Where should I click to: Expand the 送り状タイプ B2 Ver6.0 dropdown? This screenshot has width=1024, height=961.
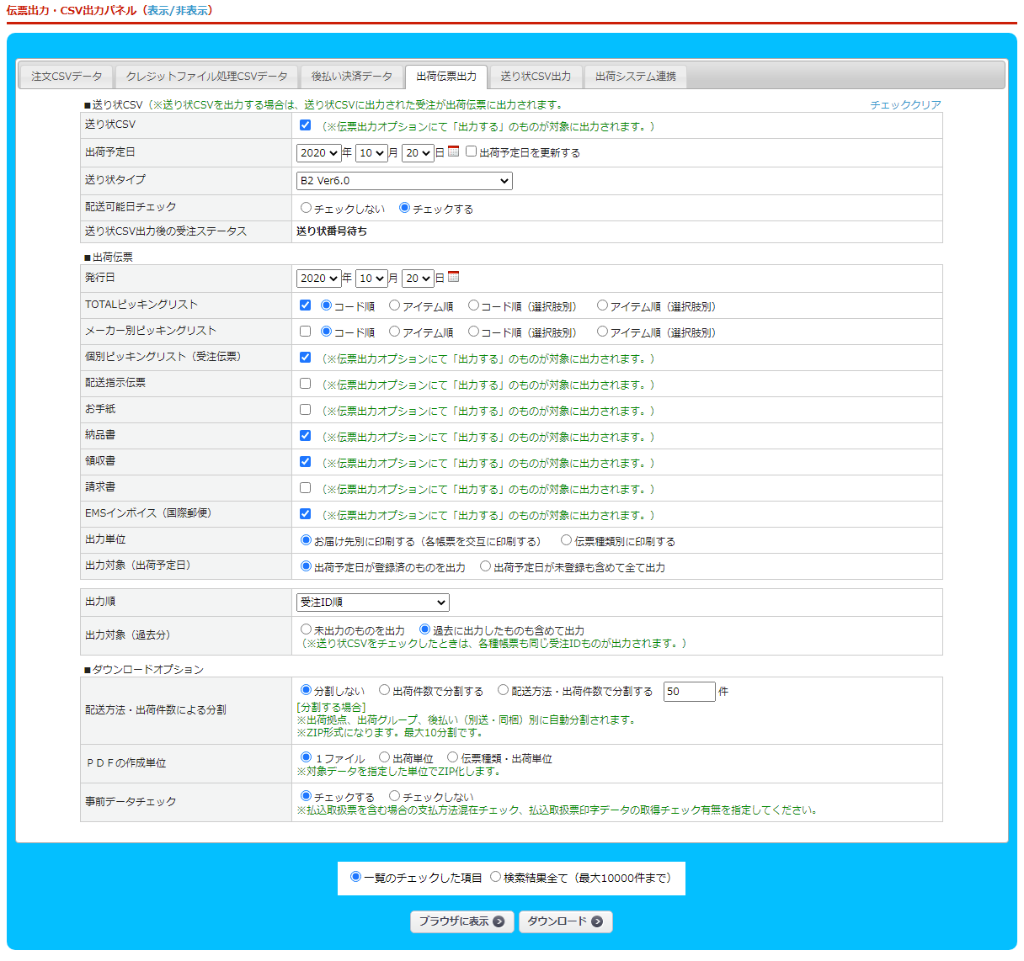404,181
